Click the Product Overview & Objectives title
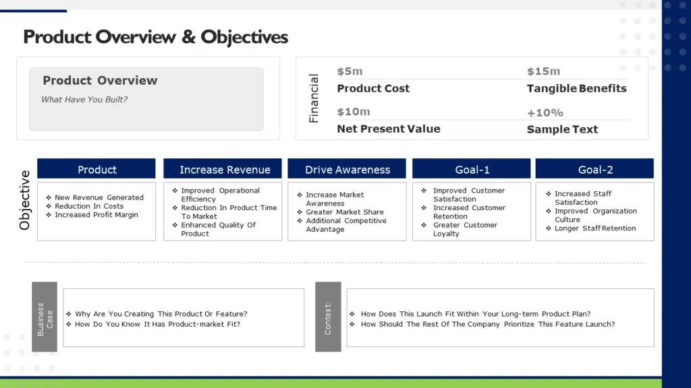Screen dimensions: 691x388 [x=155, y=36]
